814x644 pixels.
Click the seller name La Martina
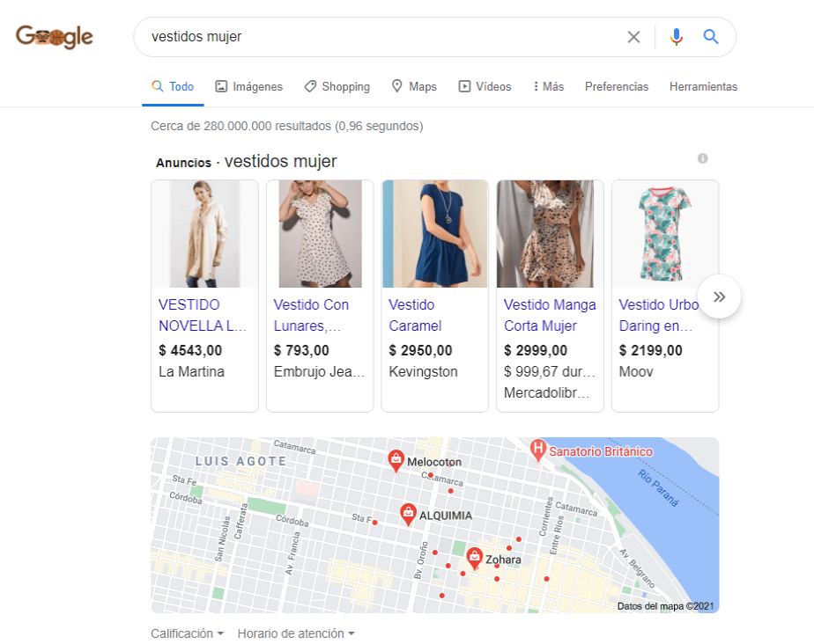[191, 372]
